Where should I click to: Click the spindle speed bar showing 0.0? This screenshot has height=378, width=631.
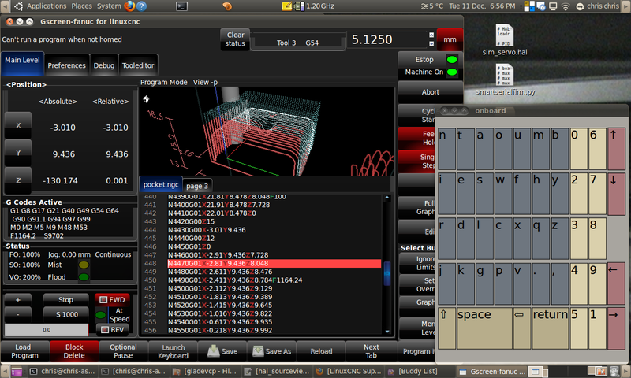pos(47,330)
